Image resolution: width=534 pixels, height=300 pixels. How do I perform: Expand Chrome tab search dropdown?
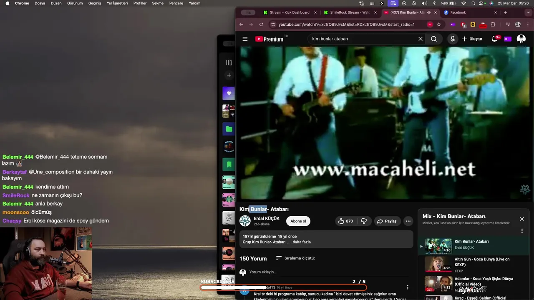point(529,12)
